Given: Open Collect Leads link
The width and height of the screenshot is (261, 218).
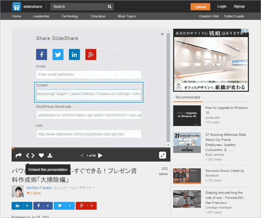Looking at the screenshot, I should coord(234,16).
